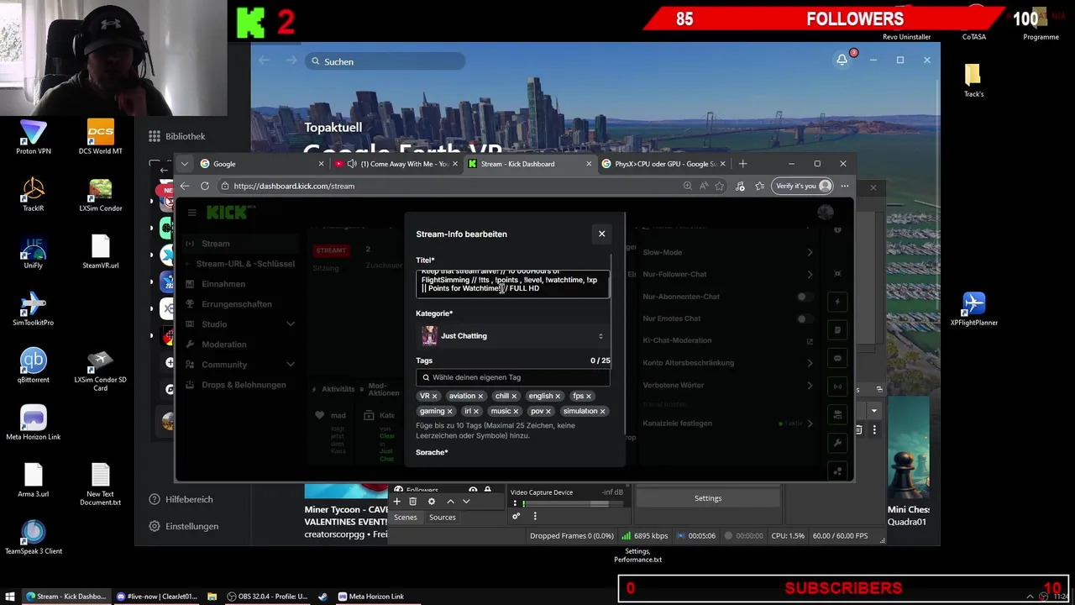Delete selected scene with OBS trash icon
Image resolution: width=1075 pixels, height=605 pixels.
(412, 502)
